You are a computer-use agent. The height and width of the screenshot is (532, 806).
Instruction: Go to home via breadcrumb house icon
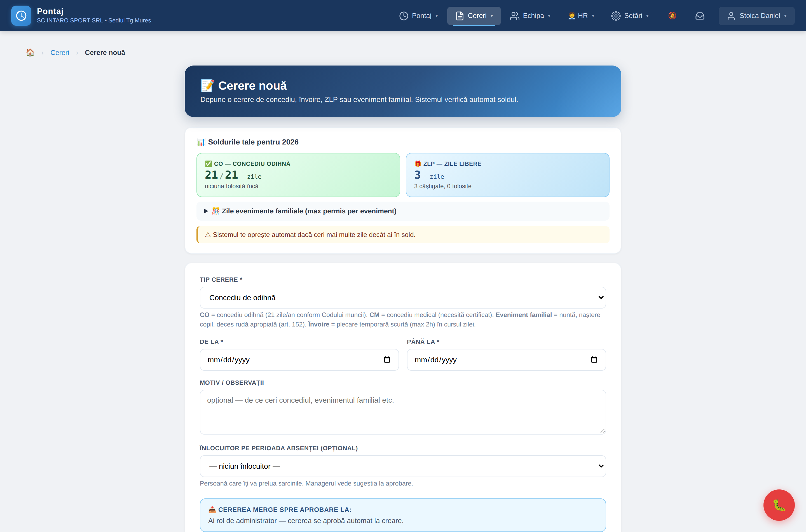[30, 53]
